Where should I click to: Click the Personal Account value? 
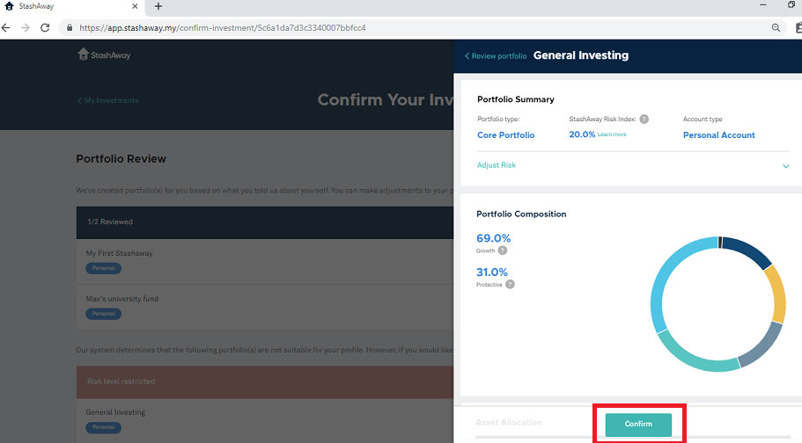click(x=718, y=134)
